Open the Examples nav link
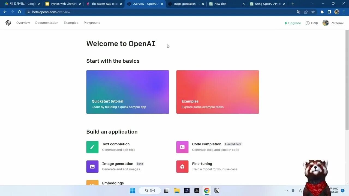The image size is (349, 196). coord(71,23)
